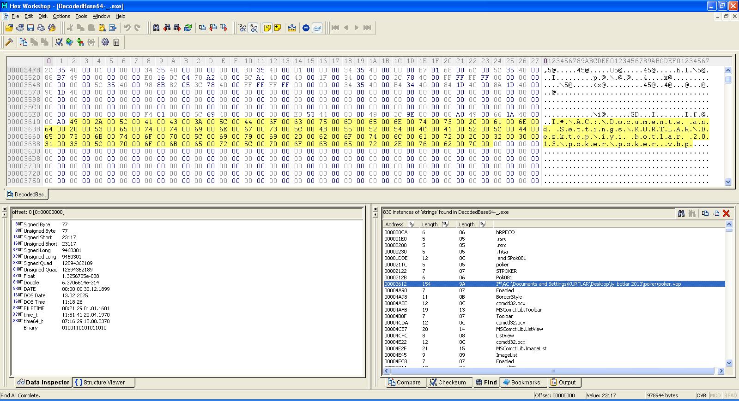Click the checksum checkmark icon

click(59, 42)
